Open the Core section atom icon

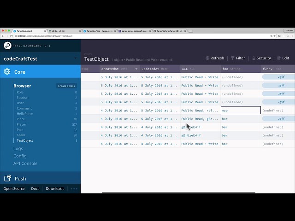click(7, 72)
